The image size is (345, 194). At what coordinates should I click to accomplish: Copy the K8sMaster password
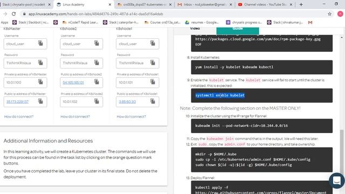[x=40, y=63]
